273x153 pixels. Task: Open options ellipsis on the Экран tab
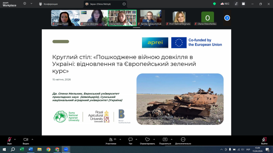(x=124, y=4)
